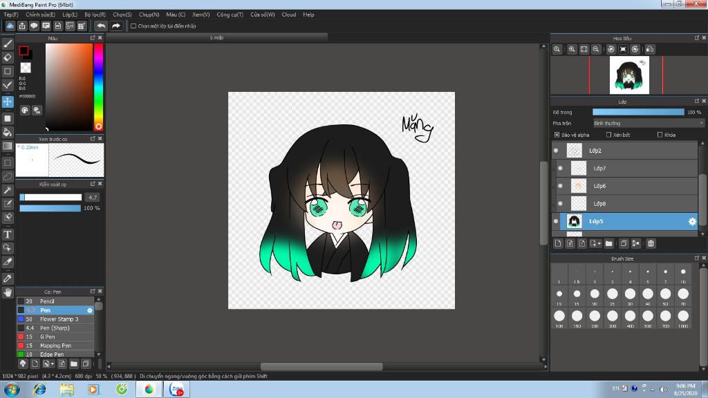Click the export/share toolbar icon
This screenshot has height=398, width=708.
[x=22, y=26]
